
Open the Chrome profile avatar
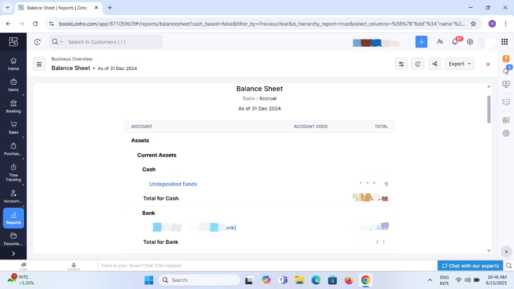492,24
